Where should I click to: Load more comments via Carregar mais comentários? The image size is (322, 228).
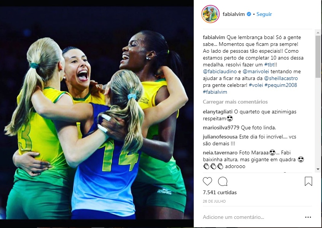(235, 102)
